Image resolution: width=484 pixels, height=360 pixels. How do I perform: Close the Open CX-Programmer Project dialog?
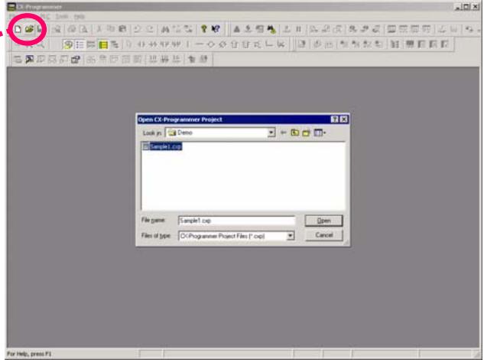[344, 119]
